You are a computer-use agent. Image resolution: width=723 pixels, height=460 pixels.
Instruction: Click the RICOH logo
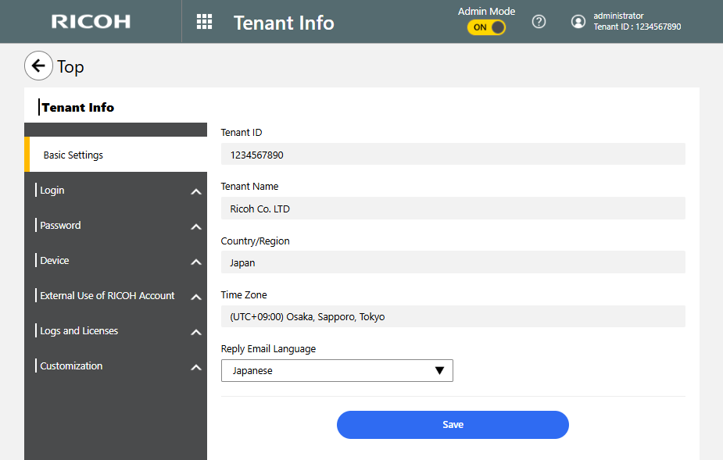coord(91,22)
